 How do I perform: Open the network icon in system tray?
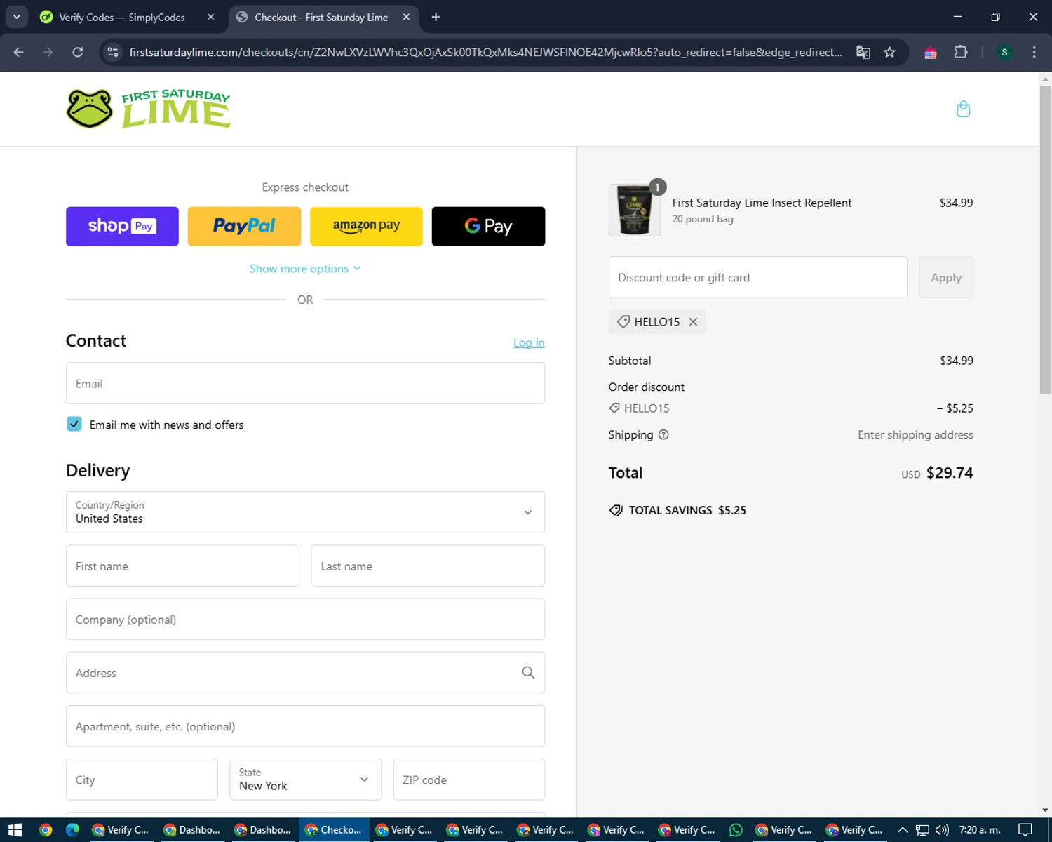(x=922, y=830)
